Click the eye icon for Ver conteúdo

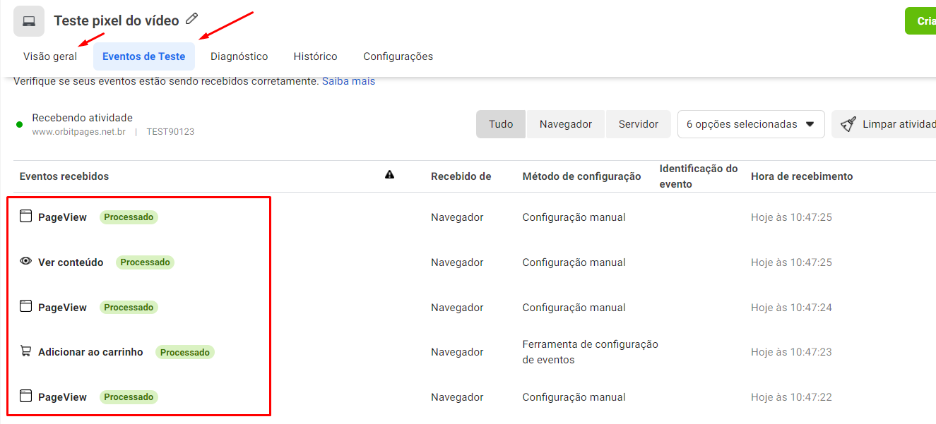pos(26,262)
